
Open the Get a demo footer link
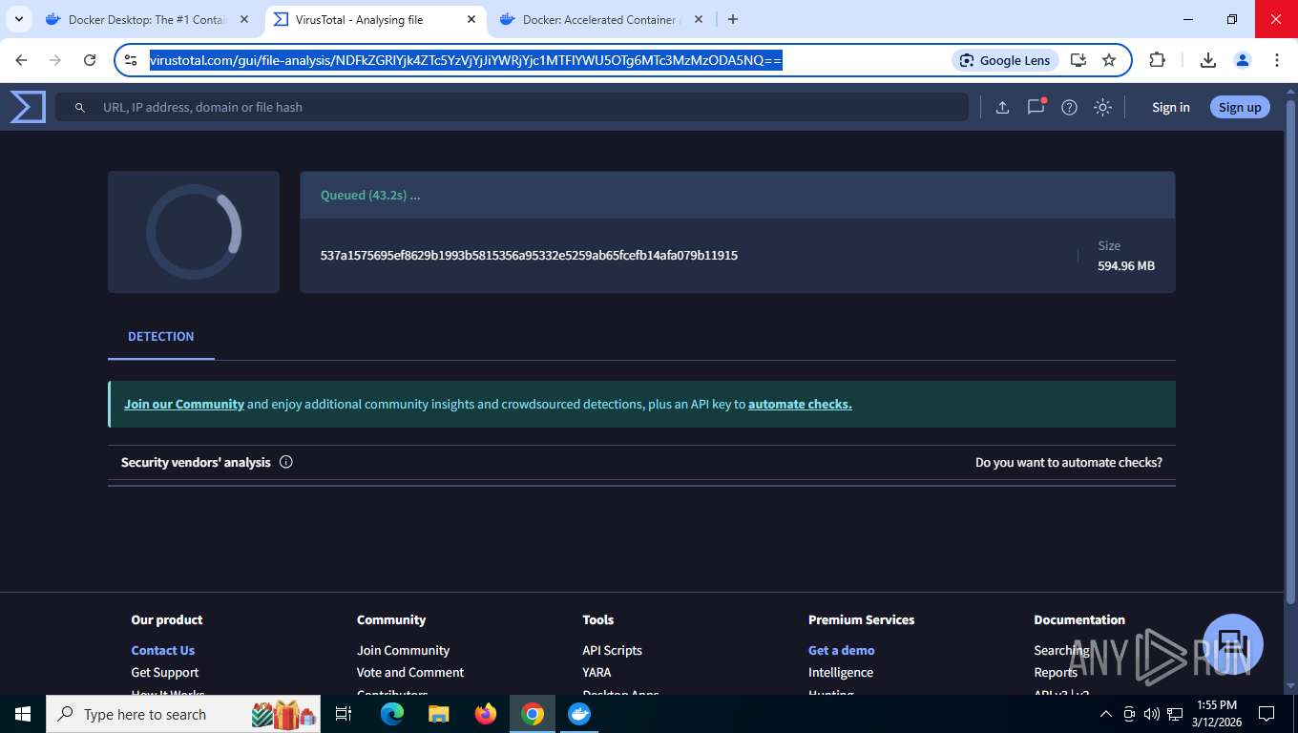tap(841, 650)
